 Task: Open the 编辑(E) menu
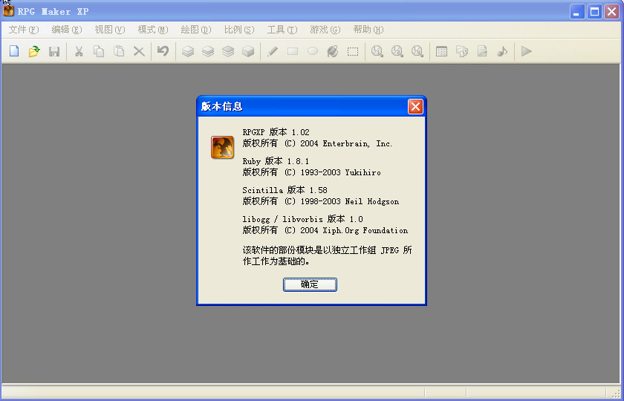(67, 30)
